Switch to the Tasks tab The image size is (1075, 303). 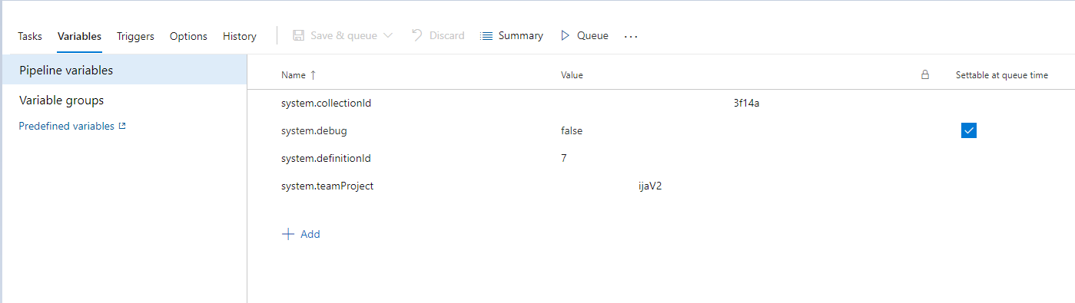(30, 36)
